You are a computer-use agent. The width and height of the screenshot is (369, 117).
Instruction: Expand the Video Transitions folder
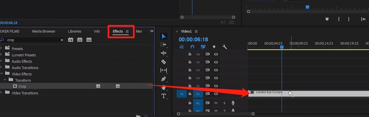pyautogui.click(x=1, y=93)
